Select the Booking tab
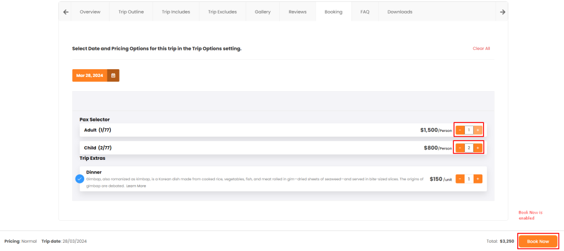Image resolution: width=564 pixels, height=251 pixels. [333, 12]
